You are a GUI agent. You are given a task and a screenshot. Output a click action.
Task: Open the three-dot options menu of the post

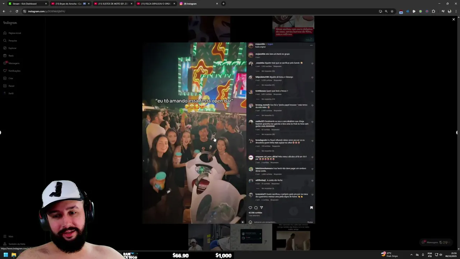pos(311,45)
